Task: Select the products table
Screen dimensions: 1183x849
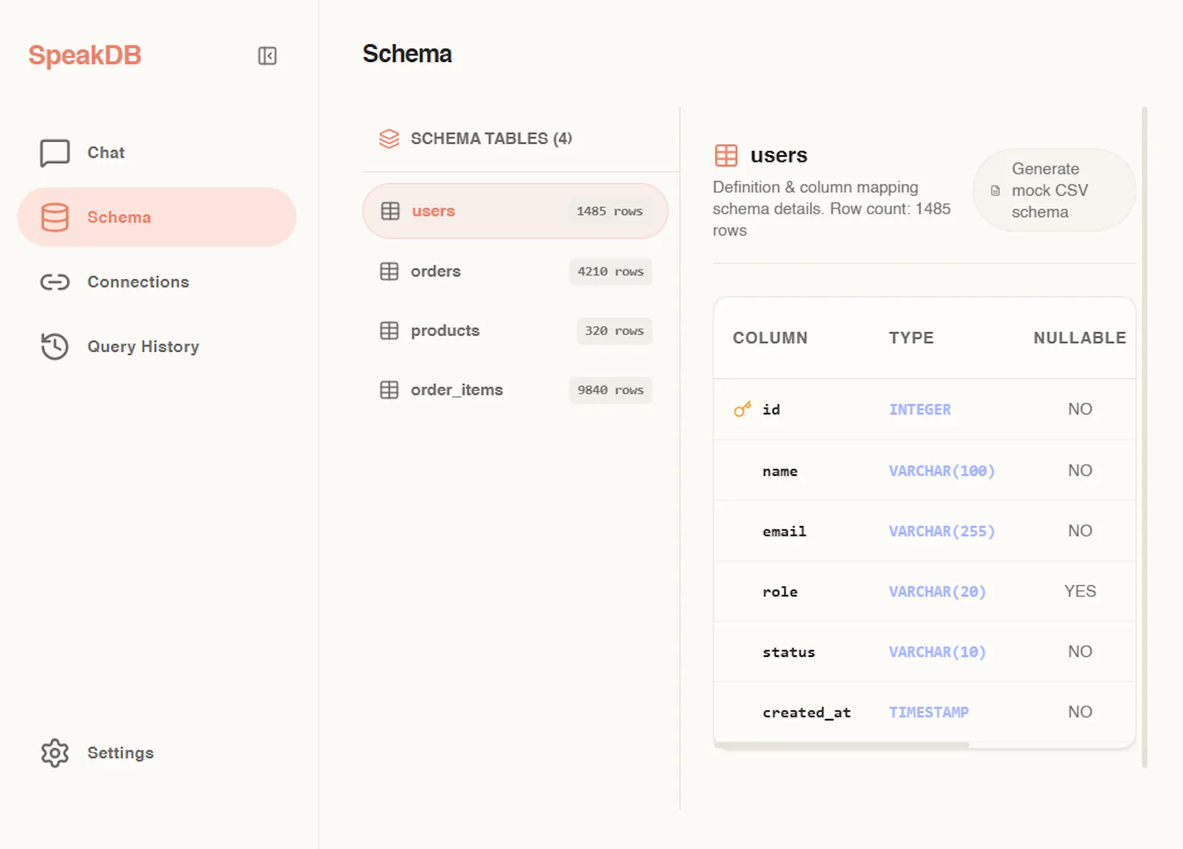Action: [x=515, y=330]
